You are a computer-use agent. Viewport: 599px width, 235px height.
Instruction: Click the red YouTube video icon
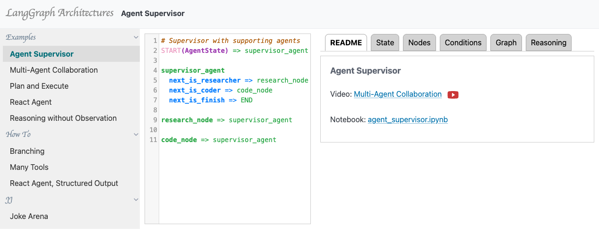tap(453, 94)
